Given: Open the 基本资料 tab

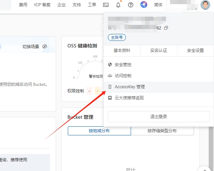Looking at the screenshot, I should (x=122, y=51).
